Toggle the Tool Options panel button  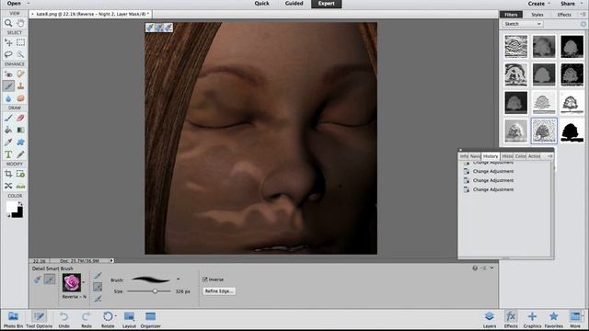click(39, 320)
